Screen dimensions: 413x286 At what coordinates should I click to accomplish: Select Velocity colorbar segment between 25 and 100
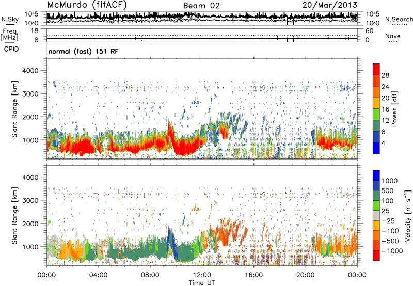[376, 205]
